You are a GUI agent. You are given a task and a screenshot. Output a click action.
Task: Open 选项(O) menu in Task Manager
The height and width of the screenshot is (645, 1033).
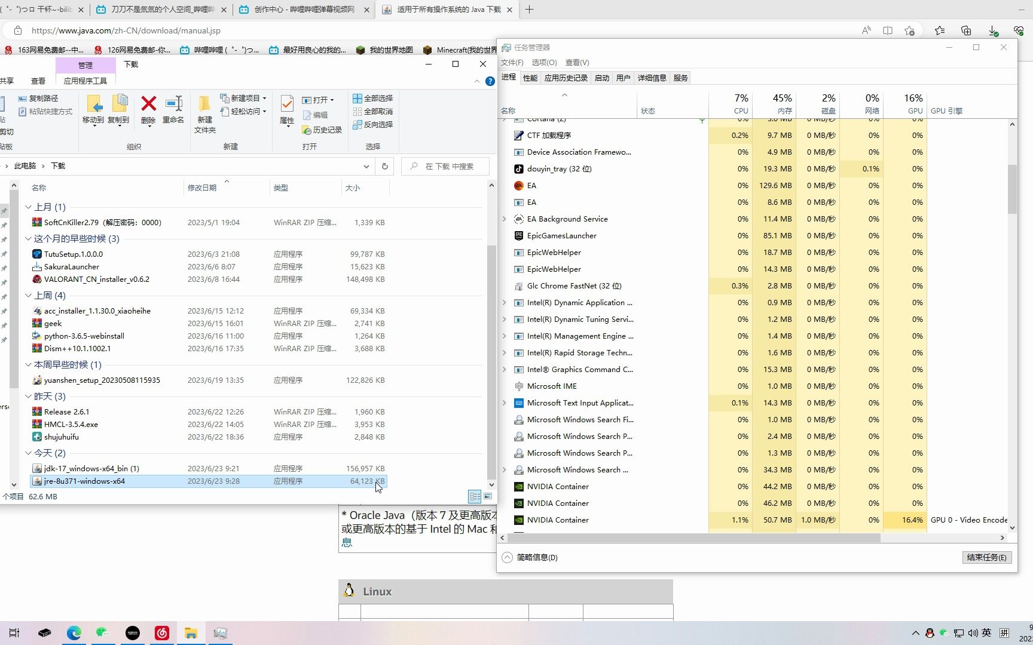coord(545,62)
